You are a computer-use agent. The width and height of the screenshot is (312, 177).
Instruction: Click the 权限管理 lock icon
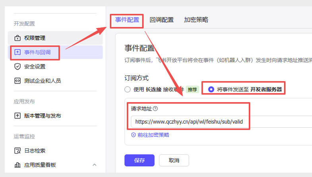[x=17, y=38]
